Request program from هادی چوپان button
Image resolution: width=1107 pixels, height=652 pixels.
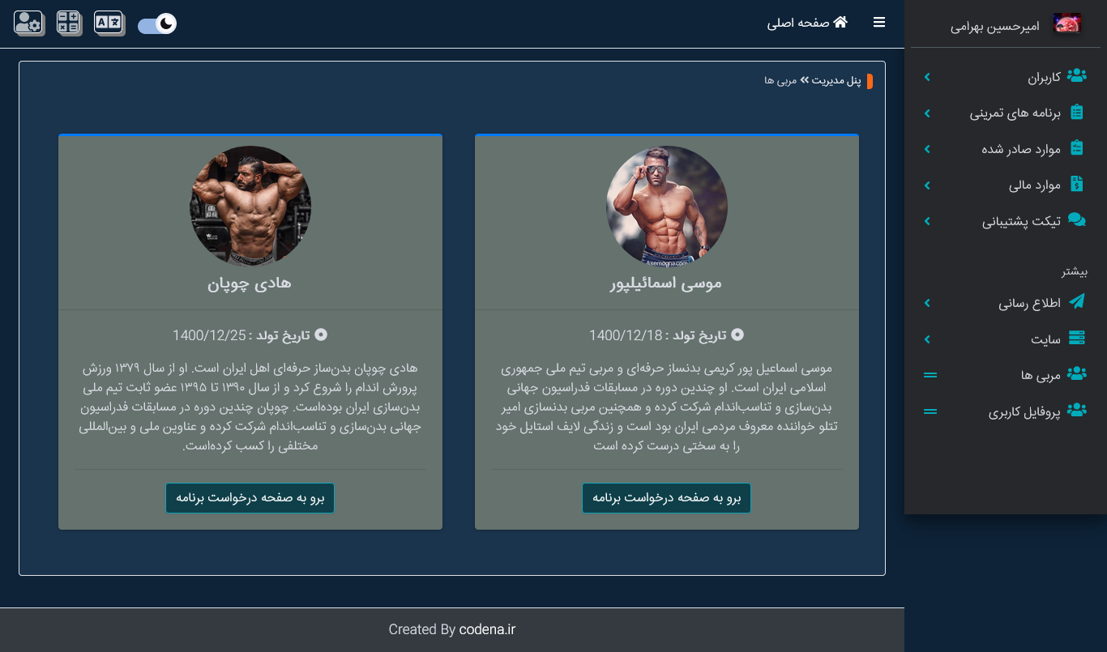(x=250, y=498)
